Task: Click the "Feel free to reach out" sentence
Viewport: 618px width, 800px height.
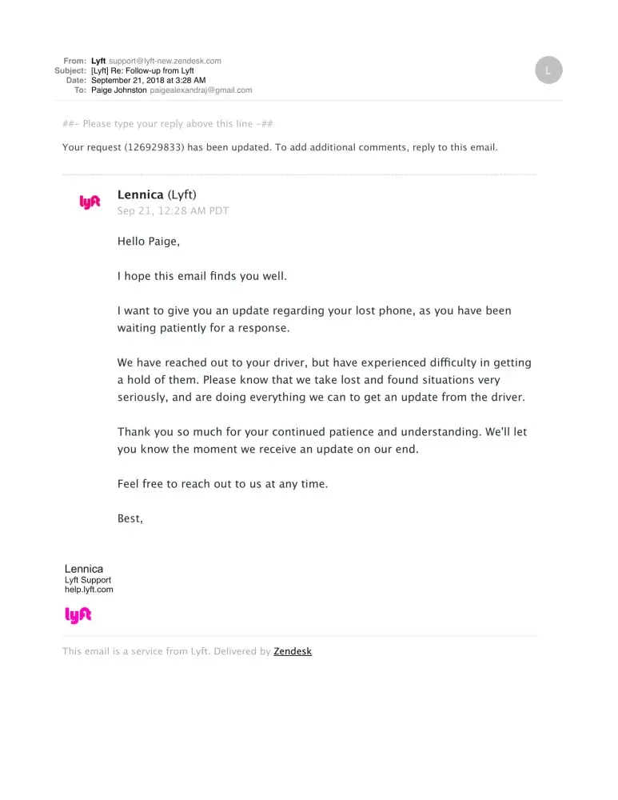Action: click(x=222, y=484)
